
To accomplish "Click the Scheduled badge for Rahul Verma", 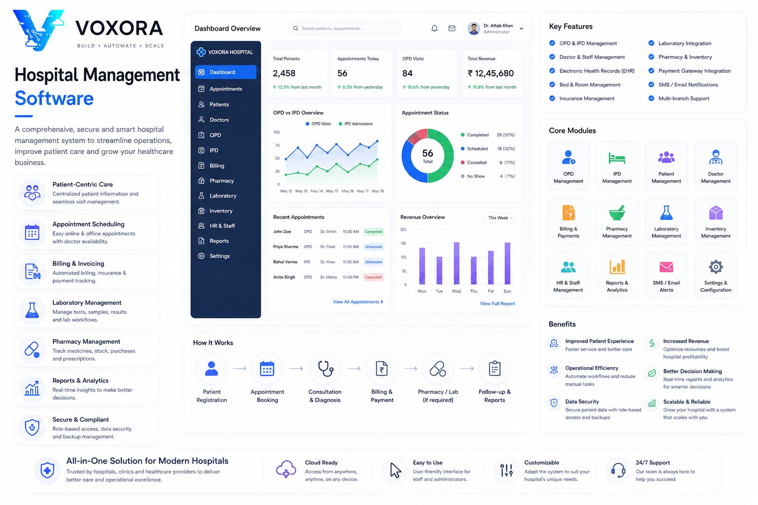I will click(374, 262).
